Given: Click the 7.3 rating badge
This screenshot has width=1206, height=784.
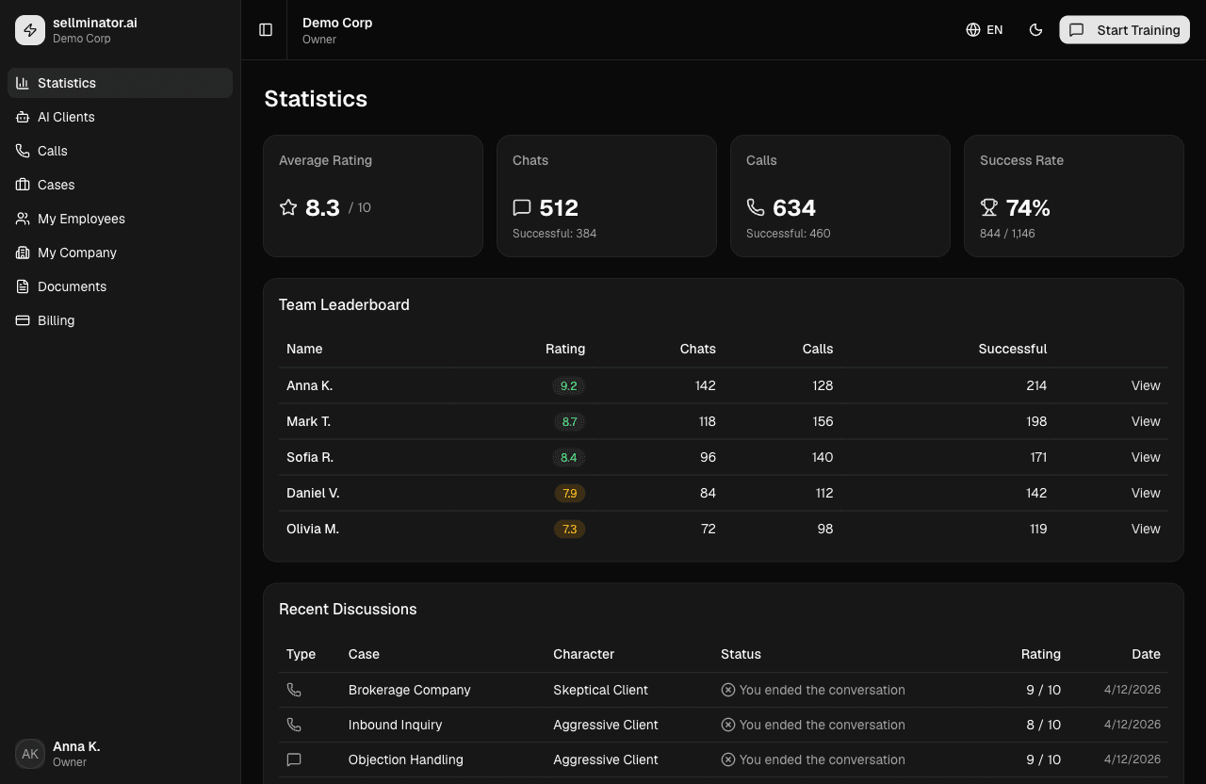Looking at the screenshot, I should coord(569,529).
